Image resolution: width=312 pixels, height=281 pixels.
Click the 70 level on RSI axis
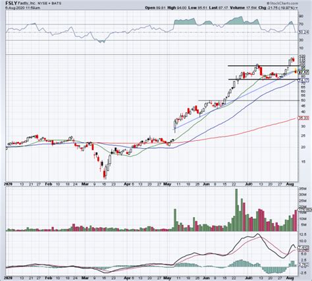pyautogui.click(x=301, y=24)
